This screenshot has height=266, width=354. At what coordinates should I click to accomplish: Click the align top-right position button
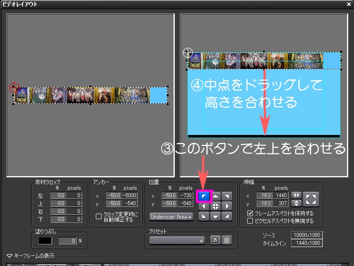(226, 195)
